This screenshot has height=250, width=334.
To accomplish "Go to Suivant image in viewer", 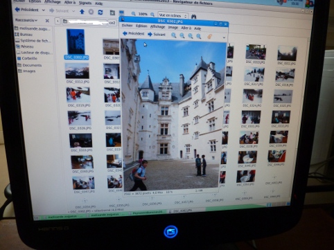I will 157,35.
